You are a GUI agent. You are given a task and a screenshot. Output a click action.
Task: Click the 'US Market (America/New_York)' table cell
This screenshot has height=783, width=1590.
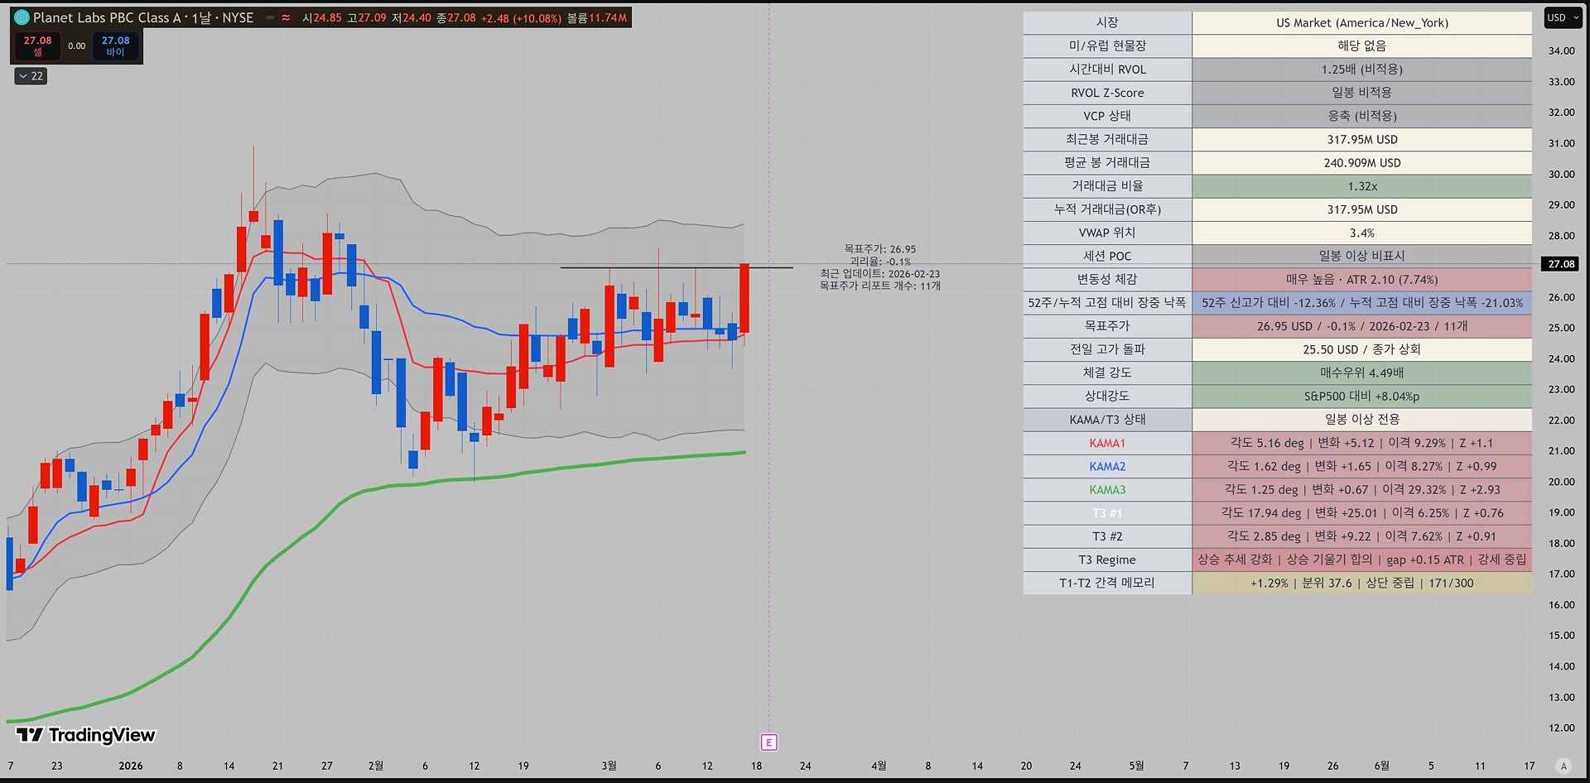point(1362,23)
